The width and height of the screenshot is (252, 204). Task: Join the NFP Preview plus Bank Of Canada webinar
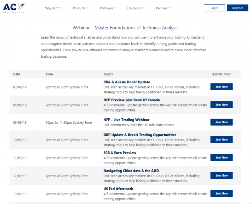point(221,105)
